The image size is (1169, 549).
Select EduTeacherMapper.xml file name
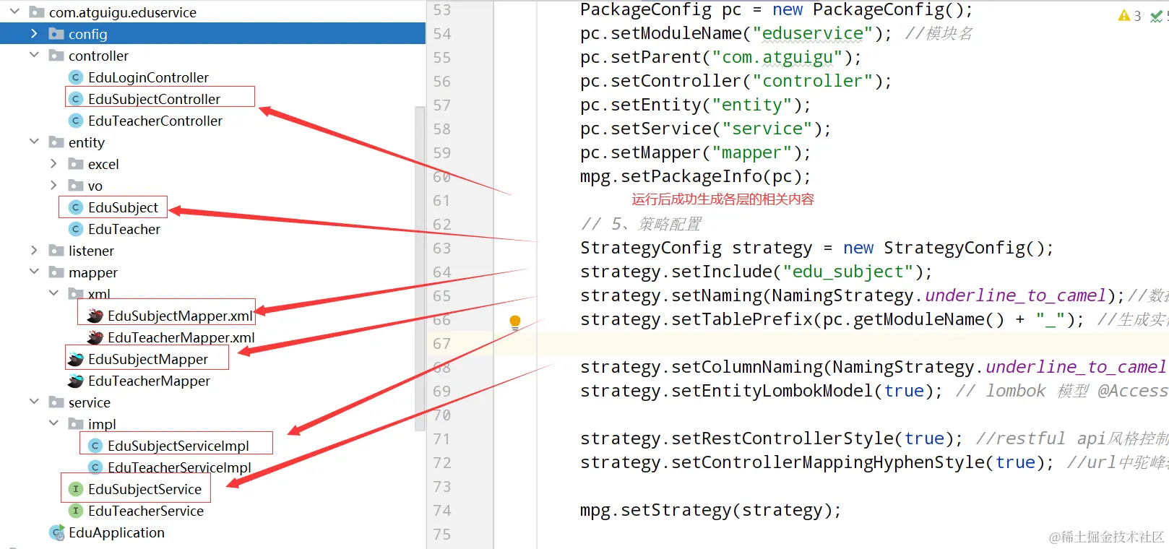(x=181, y=337)
